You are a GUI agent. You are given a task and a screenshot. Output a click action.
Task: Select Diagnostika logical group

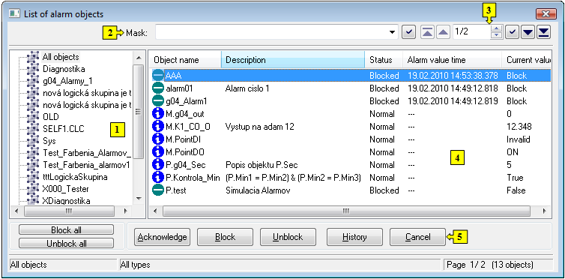[64, 68]
